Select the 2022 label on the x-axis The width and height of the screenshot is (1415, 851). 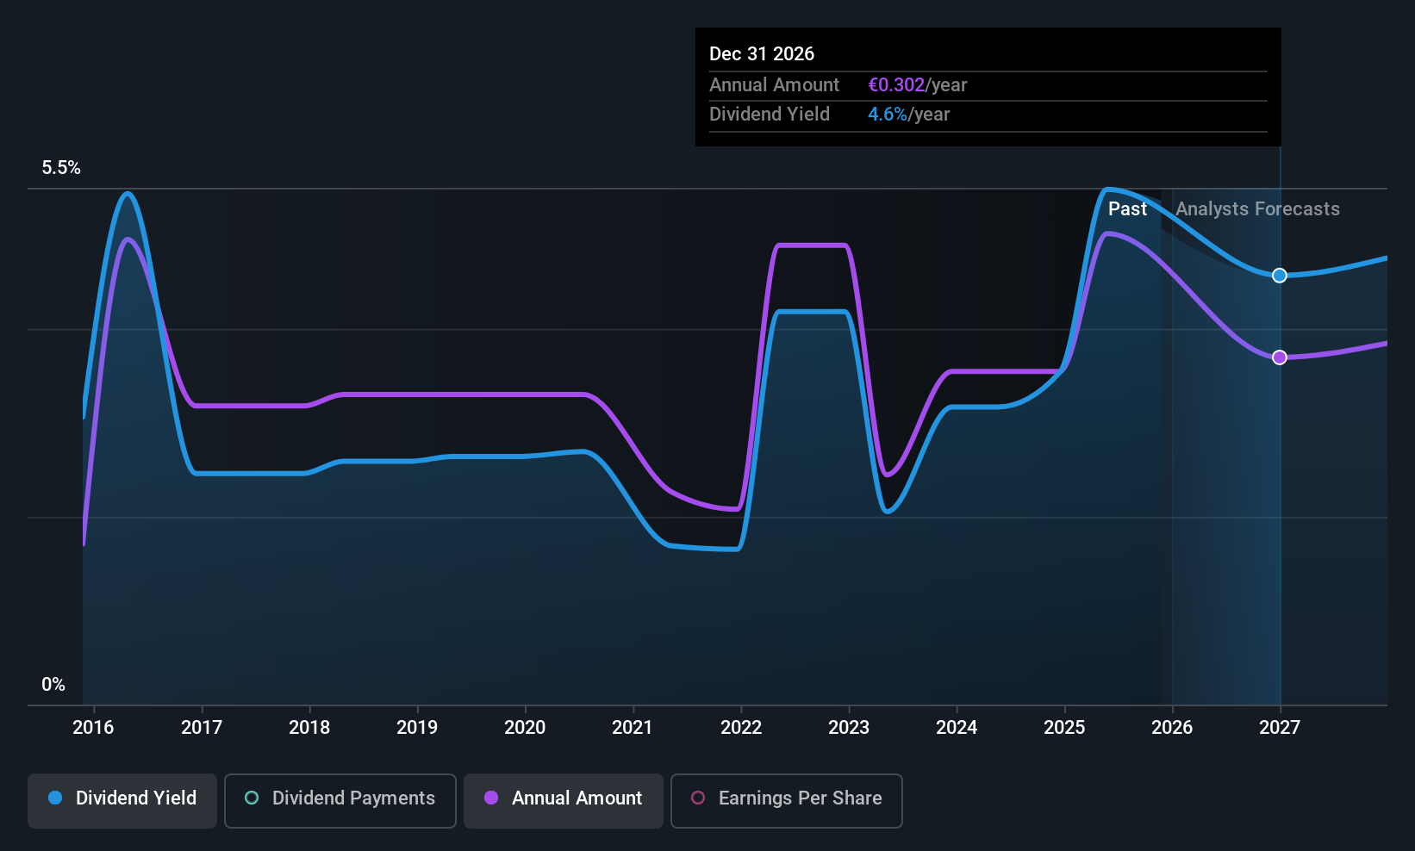point(740,727)
